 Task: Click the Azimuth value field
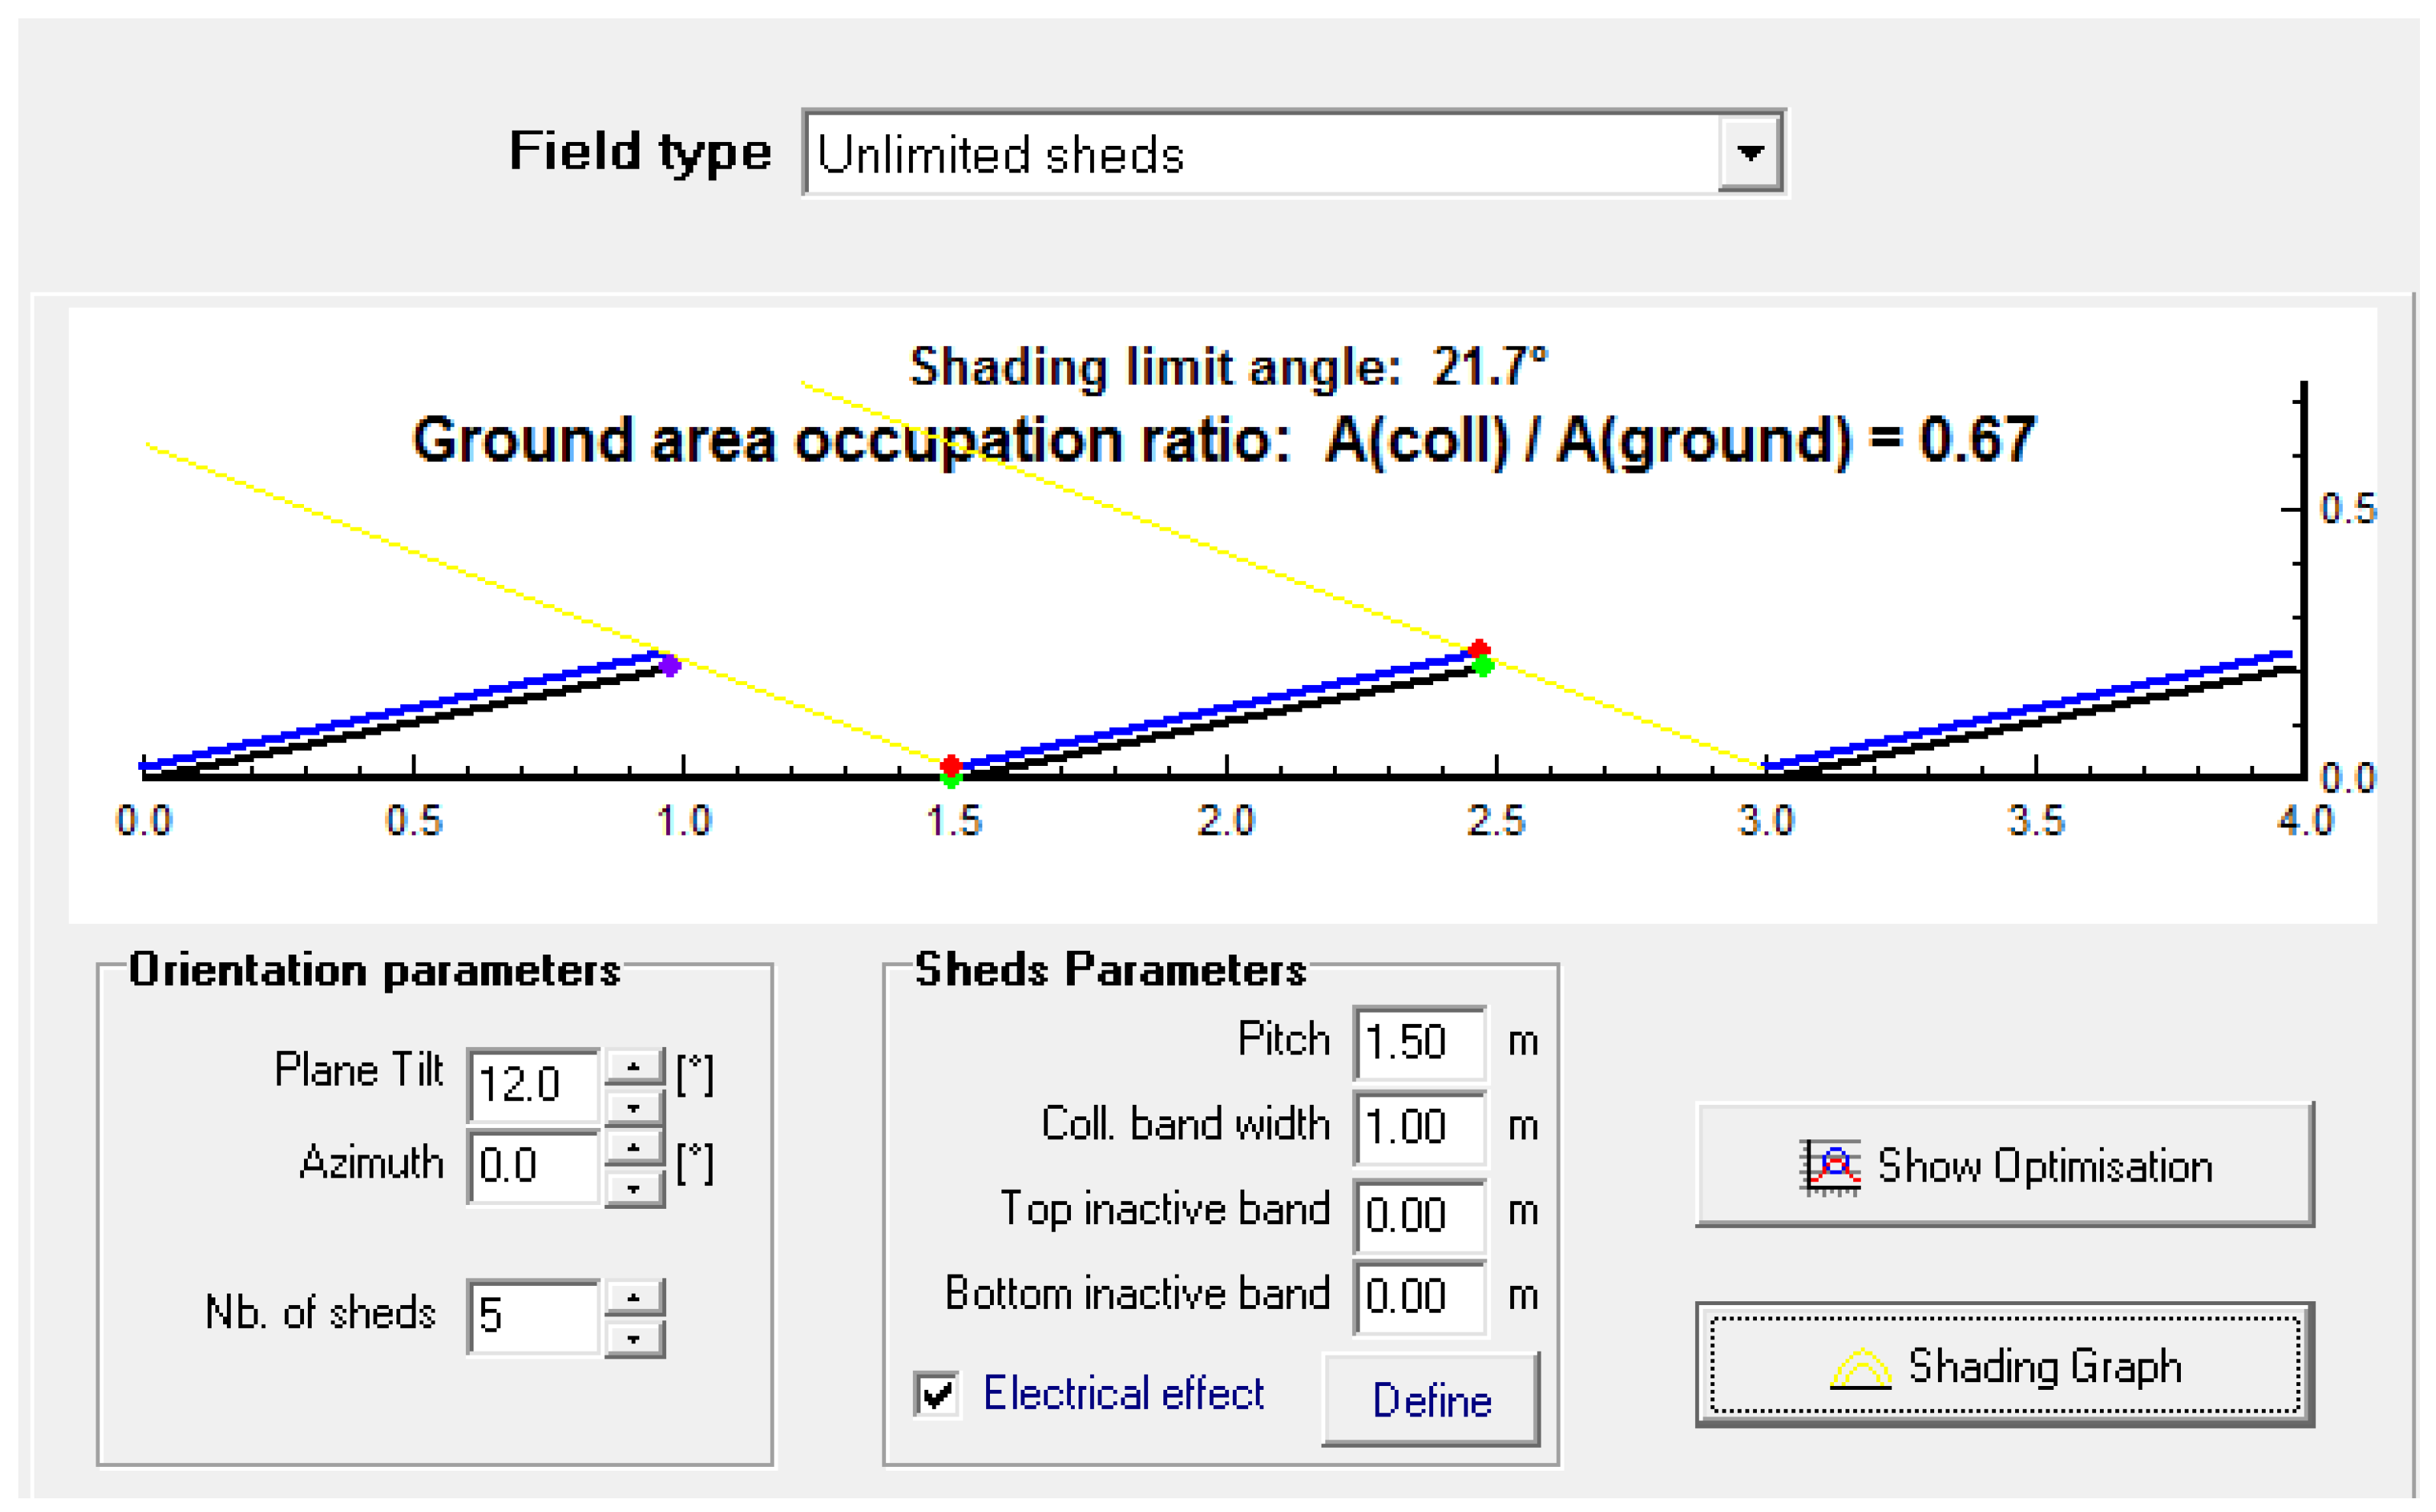[x=534, y=1166]
